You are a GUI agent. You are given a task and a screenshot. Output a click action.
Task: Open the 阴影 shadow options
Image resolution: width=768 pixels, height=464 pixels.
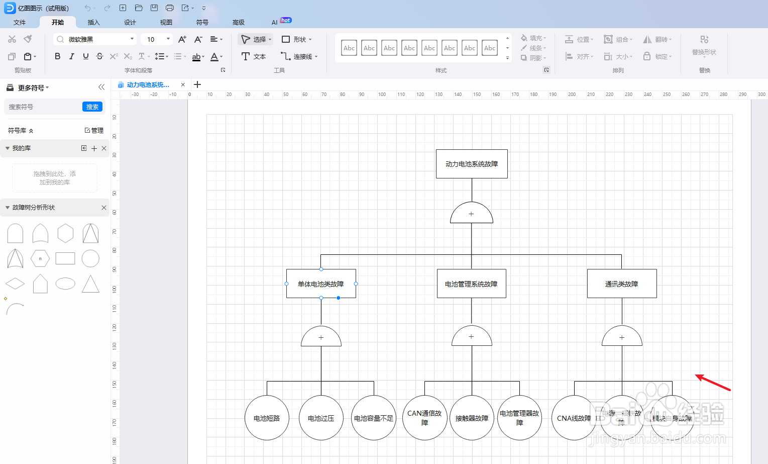[x=533, y=58]
